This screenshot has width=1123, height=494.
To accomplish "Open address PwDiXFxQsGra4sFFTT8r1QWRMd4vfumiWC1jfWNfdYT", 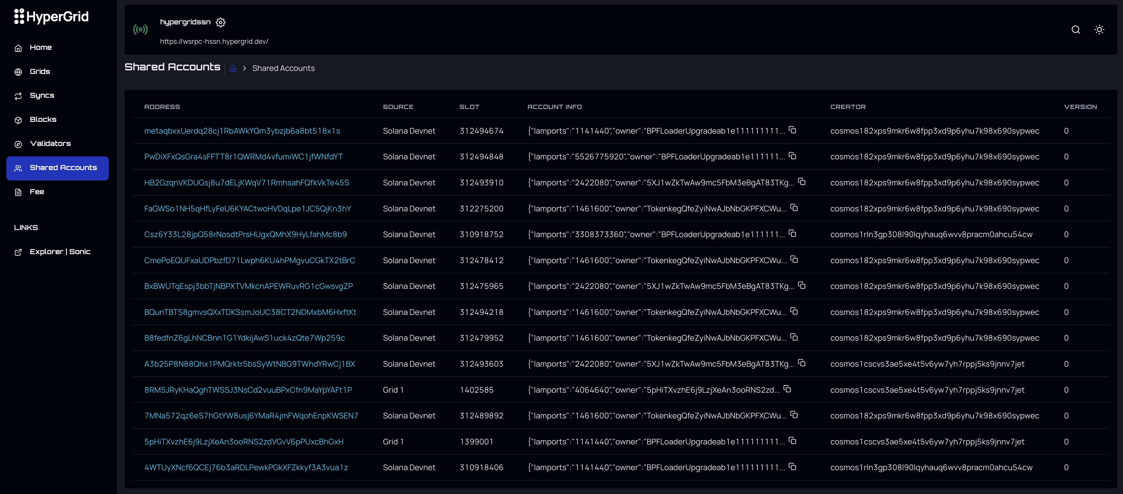I will pyautogui.click(x=243, y=157).
